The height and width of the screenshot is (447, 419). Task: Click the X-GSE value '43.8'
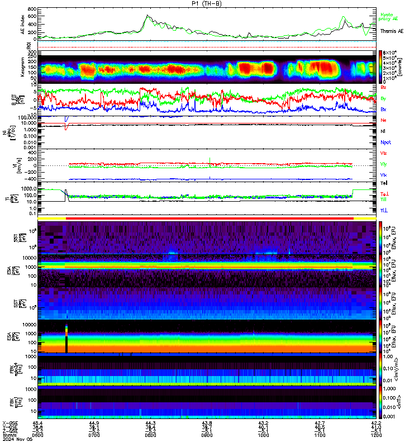pyautogui.click(x=207, y=423)
